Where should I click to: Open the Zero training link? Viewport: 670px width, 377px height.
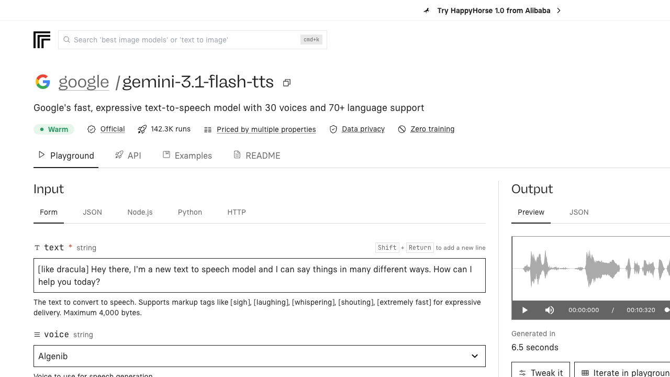pos(432,129)
